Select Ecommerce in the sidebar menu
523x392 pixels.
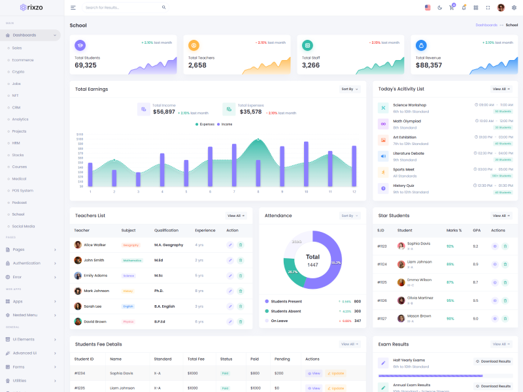(x=23, y=60)
